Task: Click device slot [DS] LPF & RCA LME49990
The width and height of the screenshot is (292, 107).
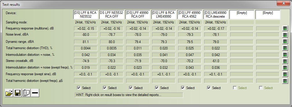Action: click(164, 14)
